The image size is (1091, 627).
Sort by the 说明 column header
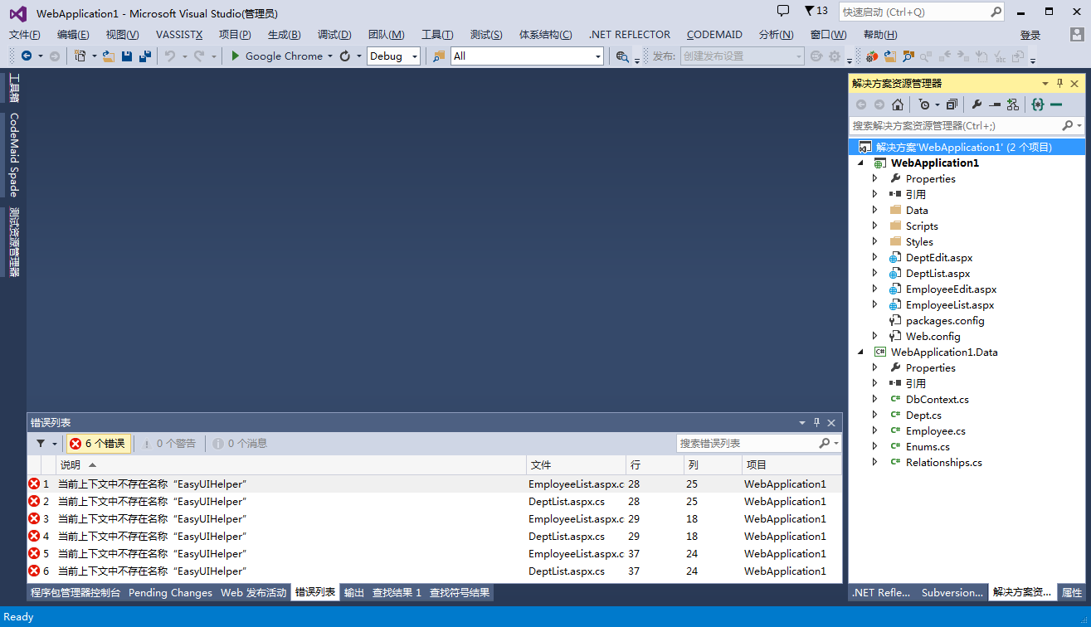(x=291, y=465)
